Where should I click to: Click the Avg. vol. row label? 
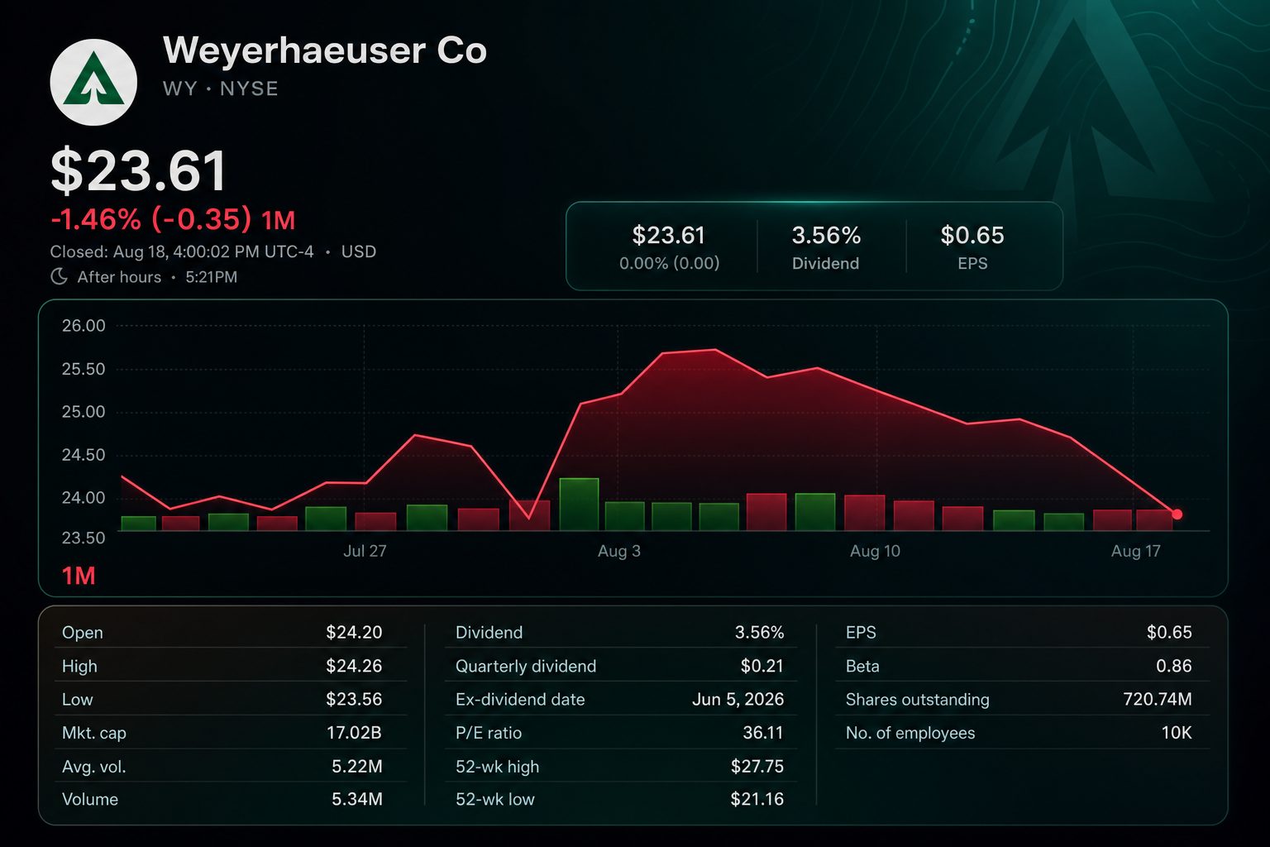point(94,768)
